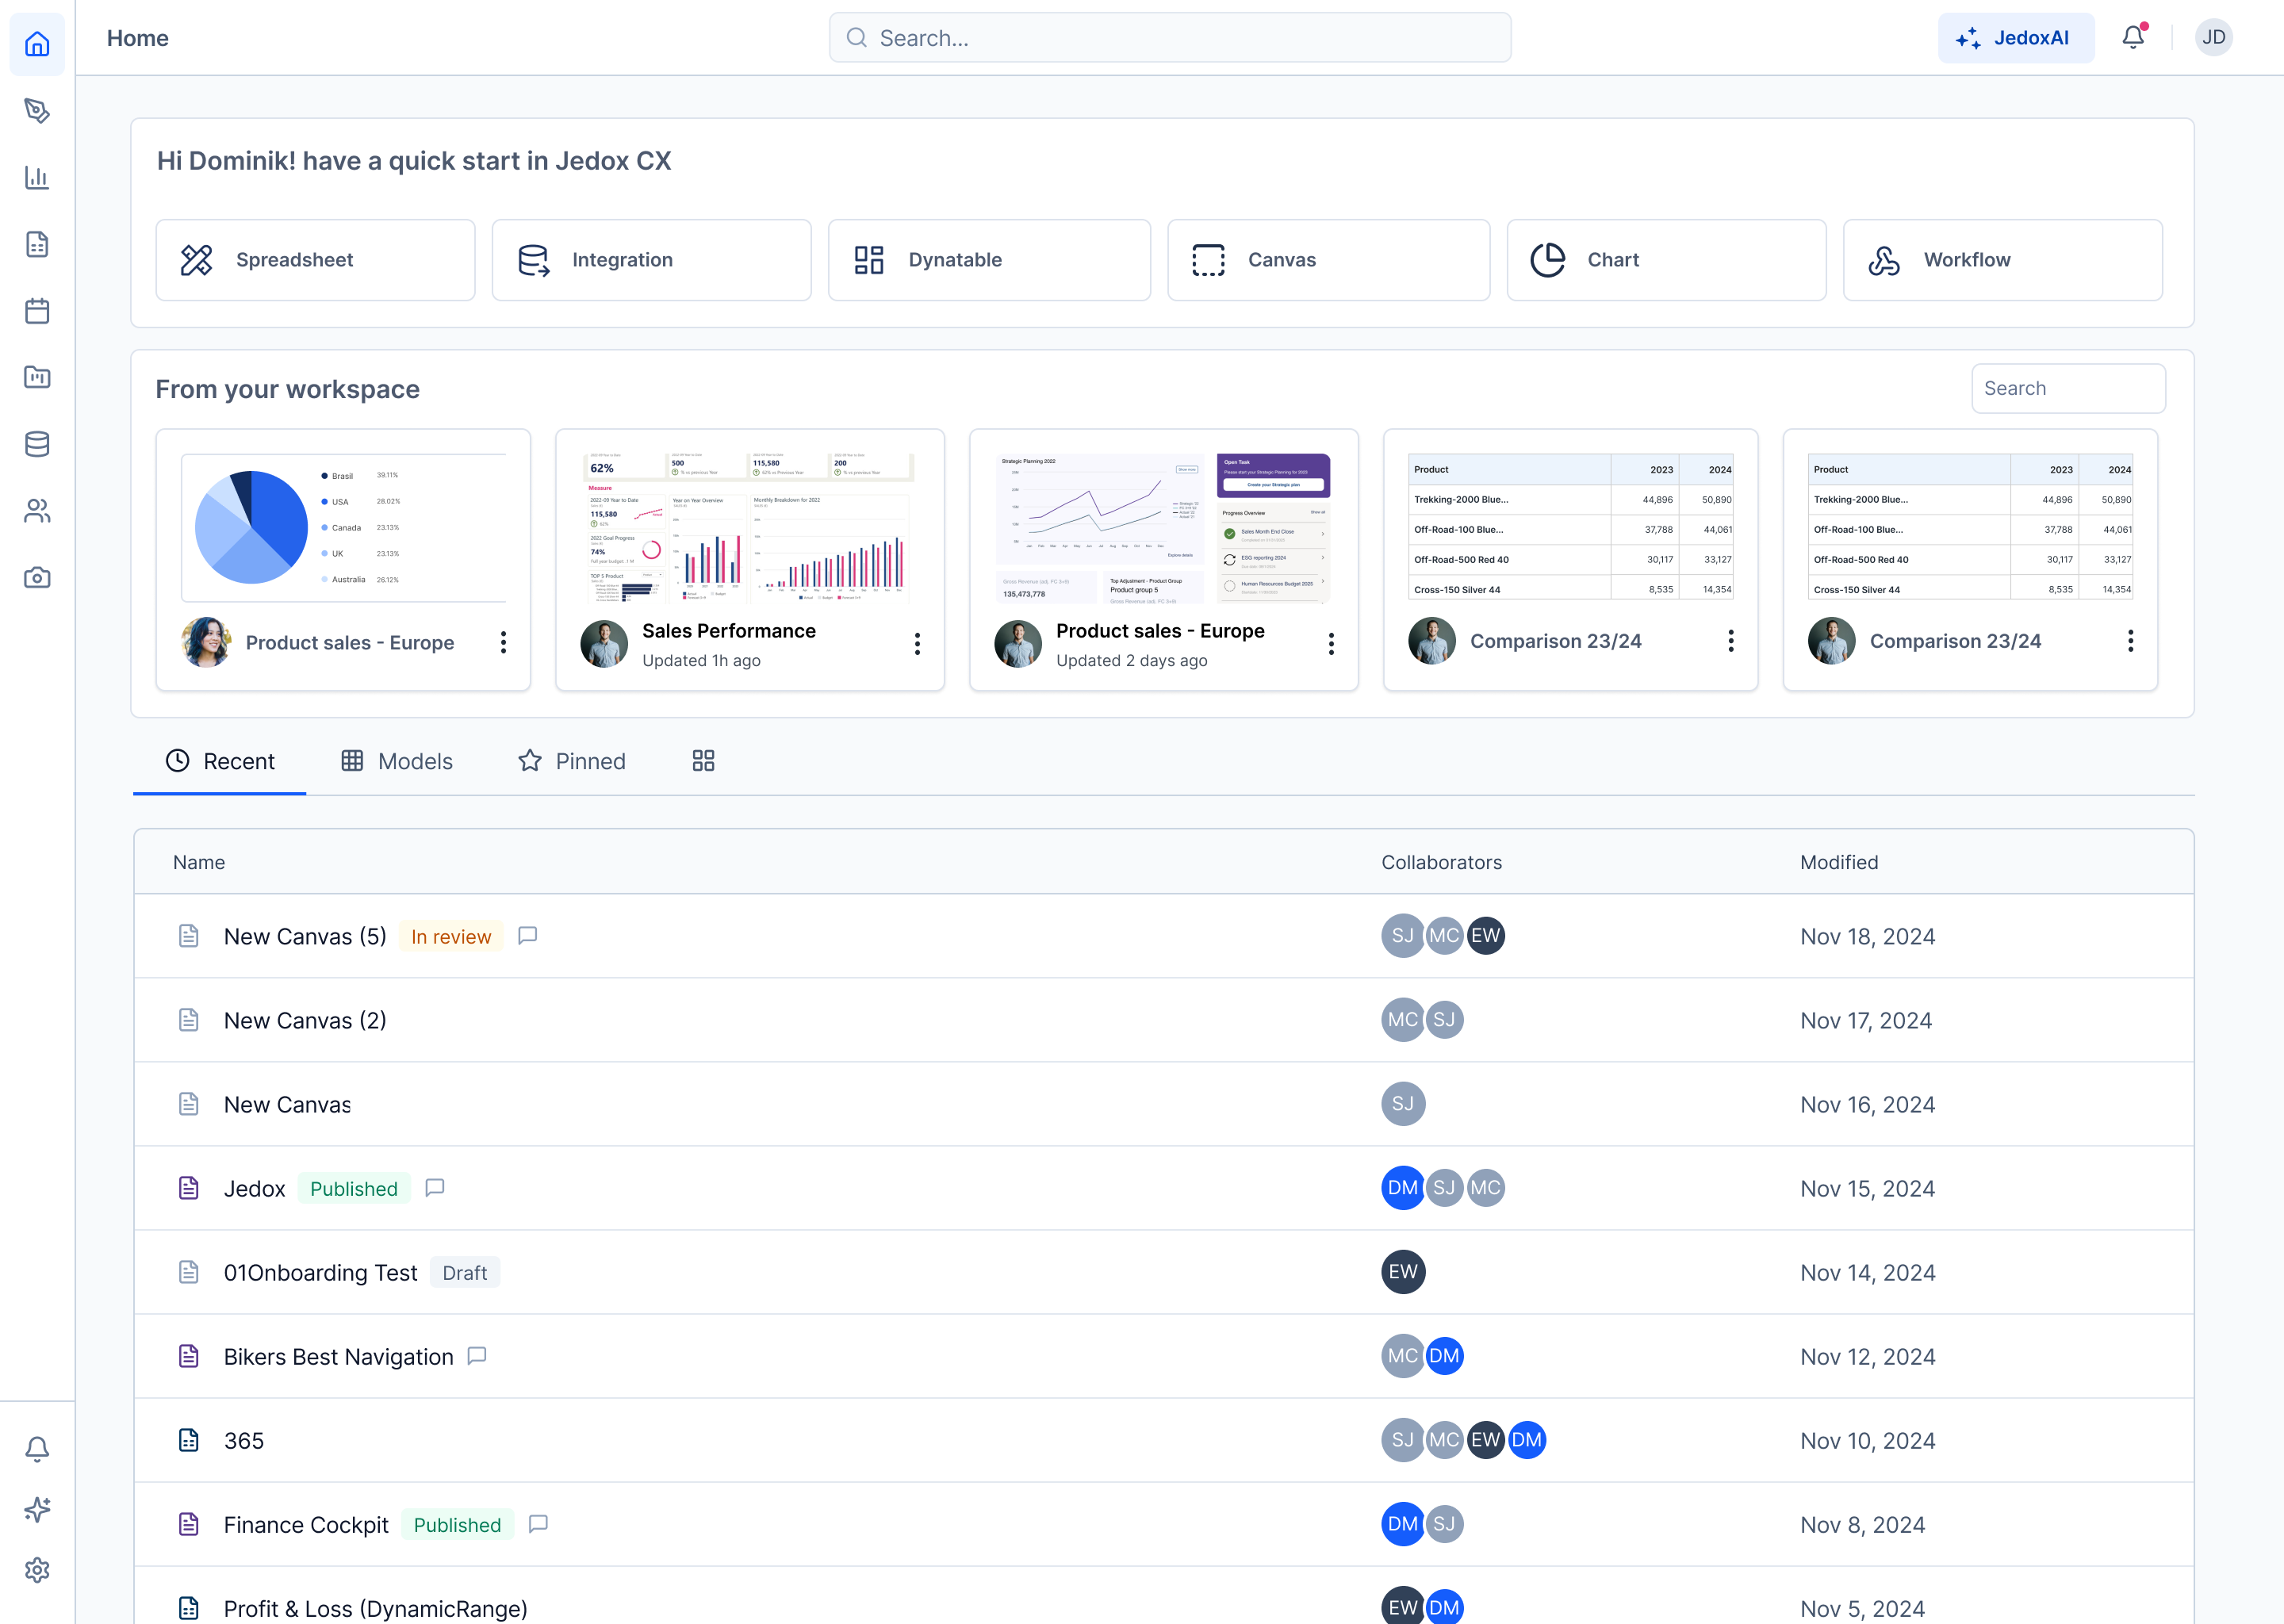Create a new Integration

(x=651, y=260)
